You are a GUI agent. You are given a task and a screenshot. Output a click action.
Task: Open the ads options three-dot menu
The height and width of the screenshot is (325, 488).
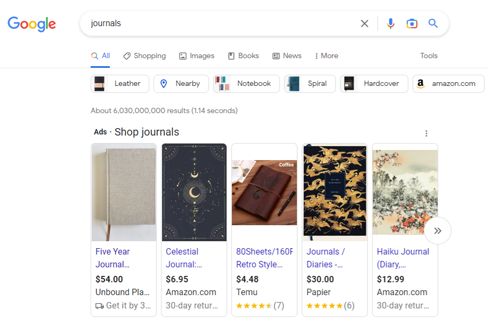426,133
